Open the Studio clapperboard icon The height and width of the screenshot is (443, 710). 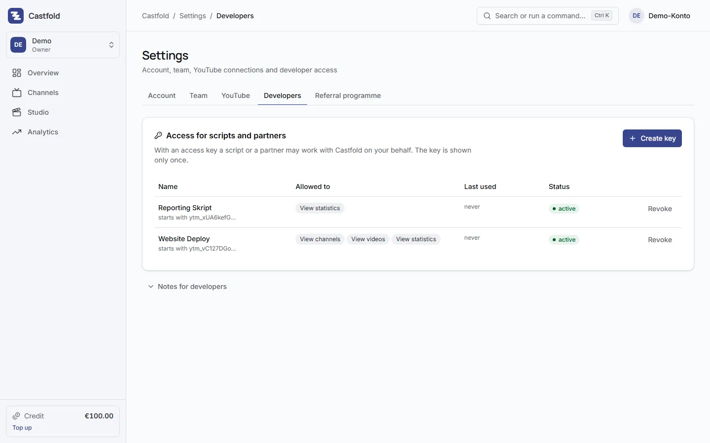tap(17, 112)
